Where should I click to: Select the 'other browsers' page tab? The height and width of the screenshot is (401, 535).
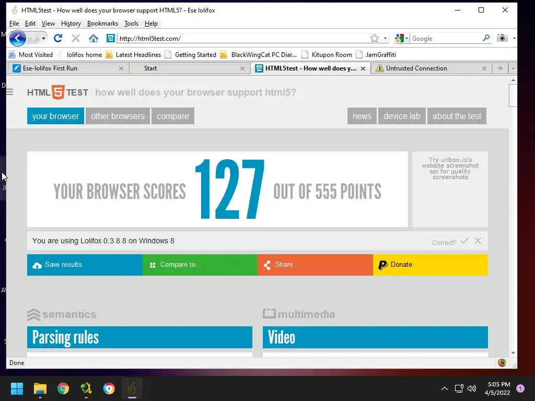coord(118,116)
